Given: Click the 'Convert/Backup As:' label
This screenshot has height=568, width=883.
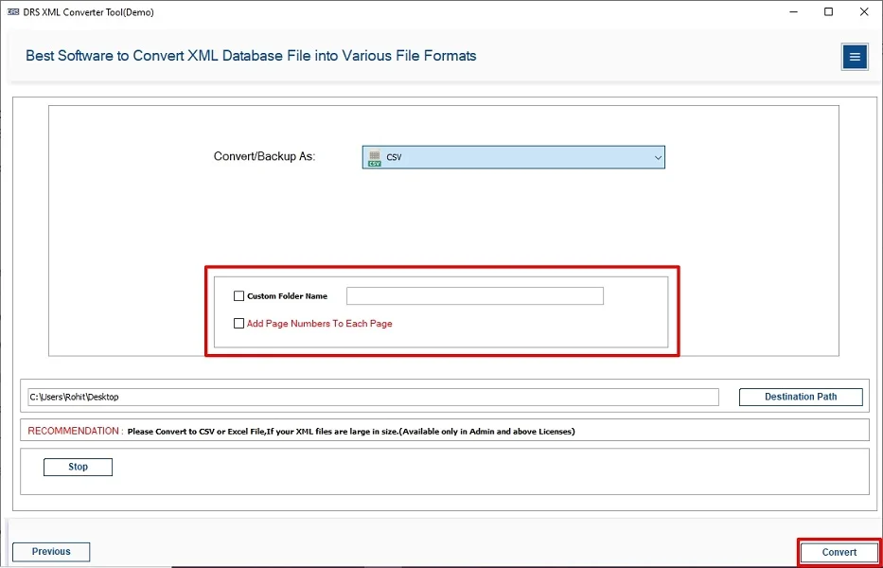Looking at the screenshot, I should [x=264, y=157].
